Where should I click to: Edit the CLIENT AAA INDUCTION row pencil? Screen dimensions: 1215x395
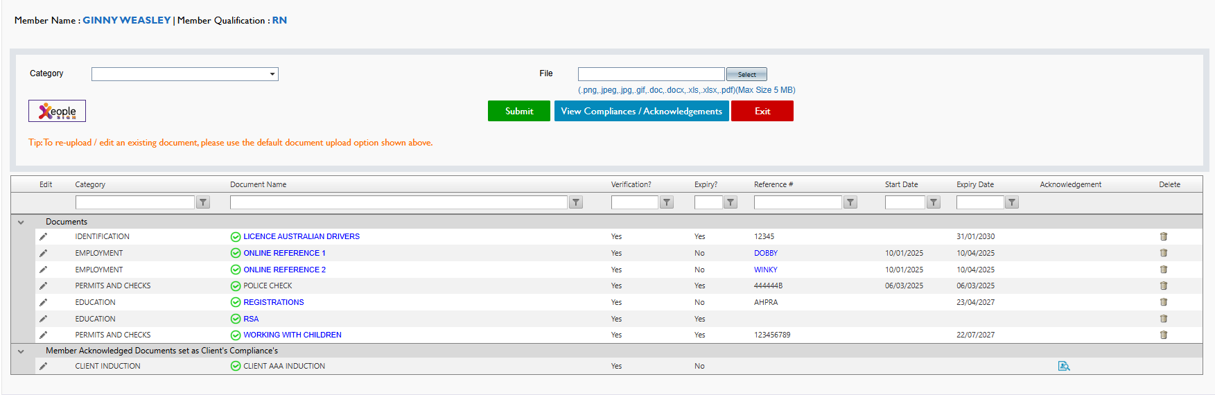point(43,366)
